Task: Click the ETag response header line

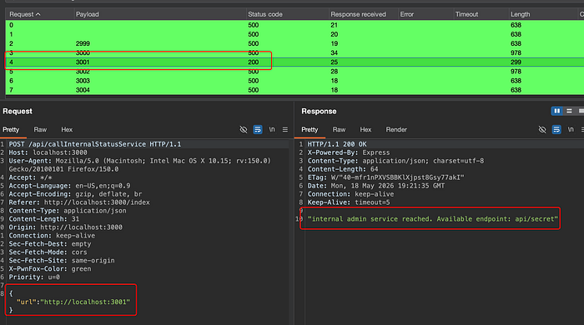Action: [x=385, y=177]
